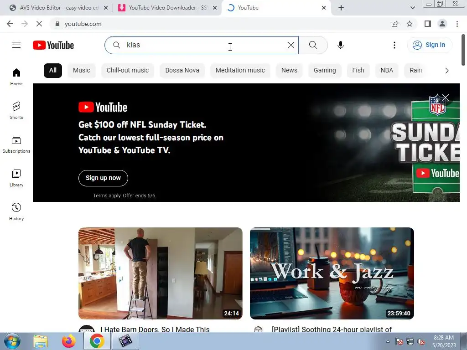Open the video editor taskbar icon
Screen dimensions: 467x350
pyautogui.click(x=125, y=341)
